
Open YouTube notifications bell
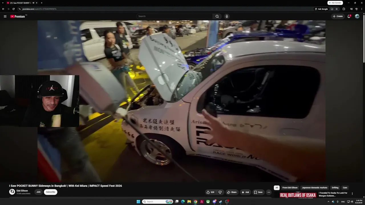[349, 16]
